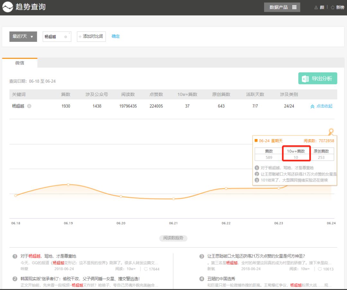Image resolution: width=347 pixels, height=290 pixels.
Task: Click the 趋势查询 wave logo icon
Action: tap(8, 7)
